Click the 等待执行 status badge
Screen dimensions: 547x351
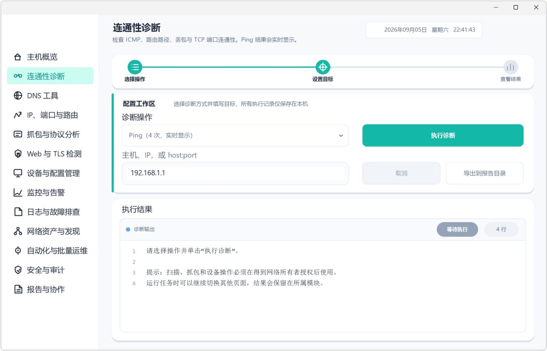[x=457, y=229]
